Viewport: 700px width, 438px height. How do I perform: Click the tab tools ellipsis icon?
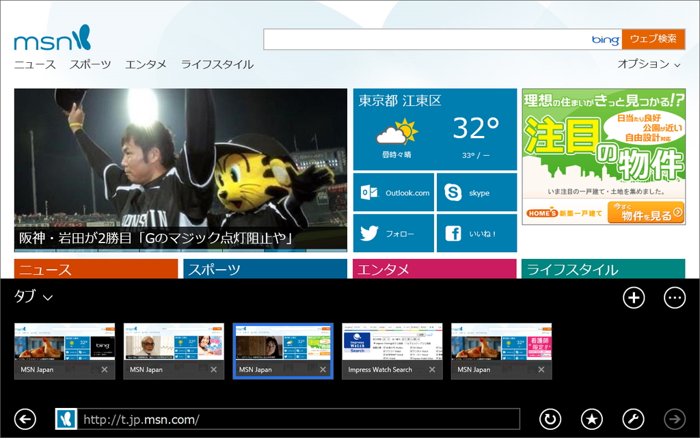(x=674, y=298)
